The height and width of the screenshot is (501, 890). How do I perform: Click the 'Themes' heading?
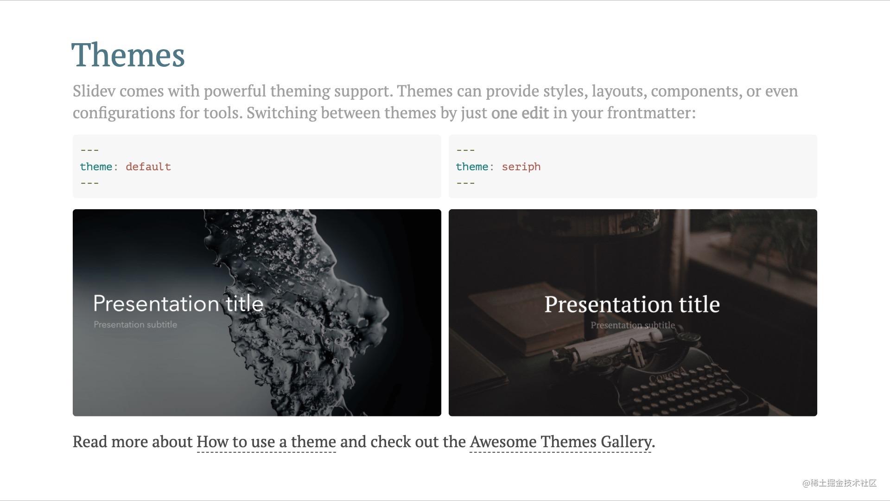pyautogui.click(x=128, y=55)
